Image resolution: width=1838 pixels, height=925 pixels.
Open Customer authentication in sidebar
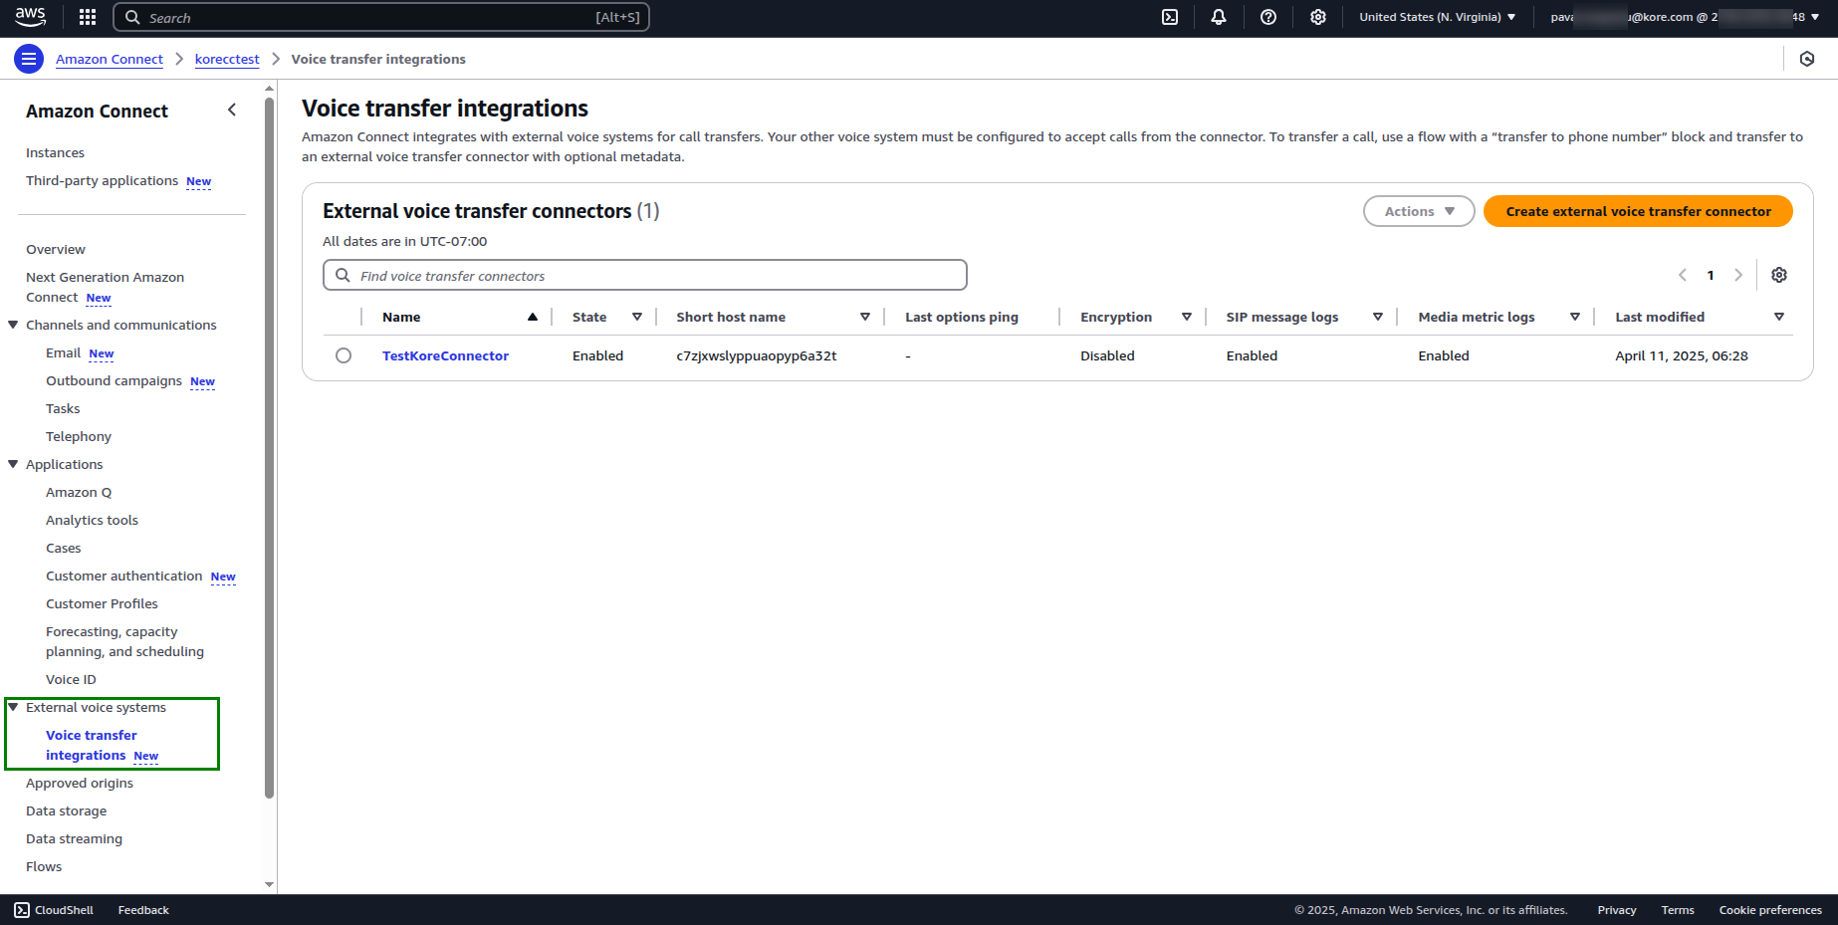123,576
